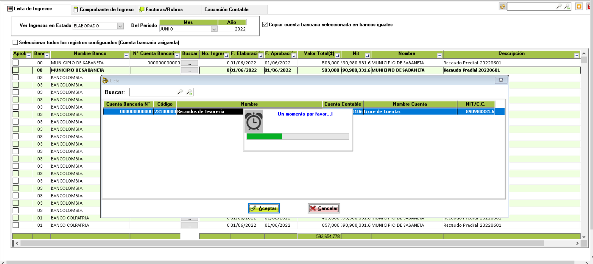Open the Facturas/Rubros tab
Screen dimensions: 593x264
coord(161,9)
